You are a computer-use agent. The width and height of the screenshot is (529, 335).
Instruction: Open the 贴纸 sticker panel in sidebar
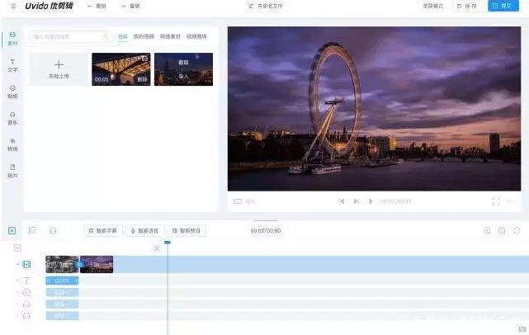click(x=12, y=90)
